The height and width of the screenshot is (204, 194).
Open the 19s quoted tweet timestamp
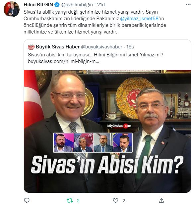130,47
